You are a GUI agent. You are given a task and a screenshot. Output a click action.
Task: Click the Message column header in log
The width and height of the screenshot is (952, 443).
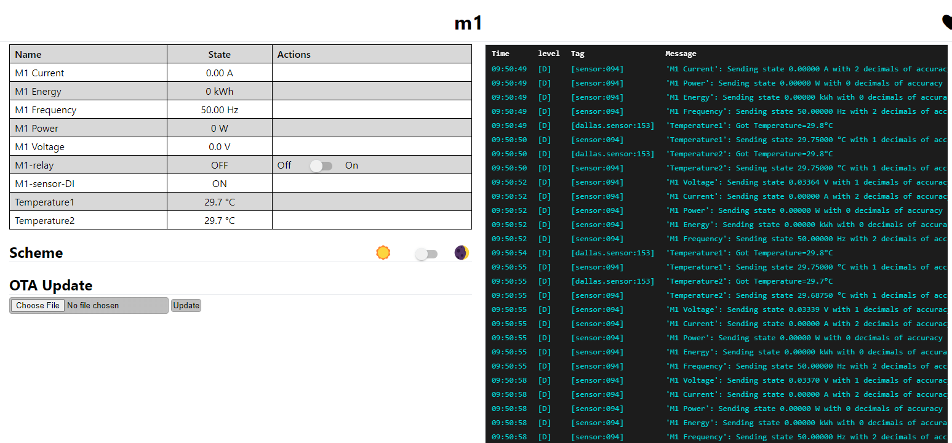[681, 54]
